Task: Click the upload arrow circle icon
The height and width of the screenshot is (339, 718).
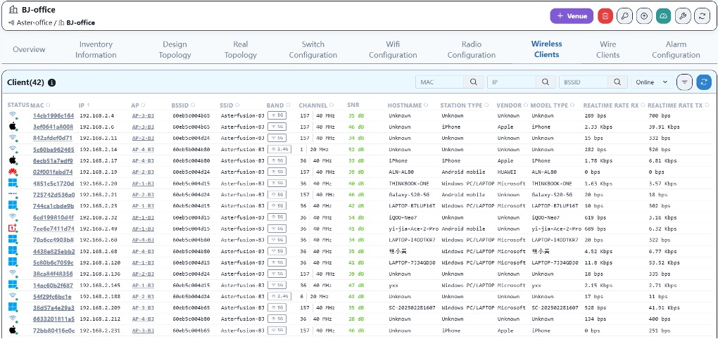Action: pos(644,16)
